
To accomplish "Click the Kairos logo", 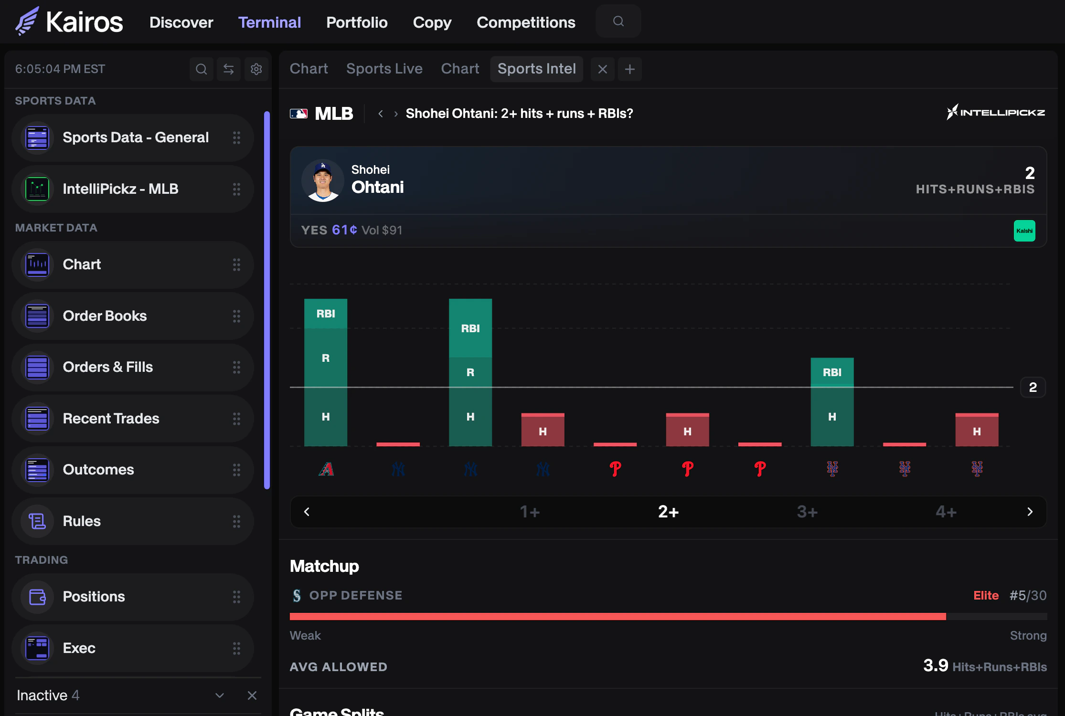I will (x=69, y=21).
